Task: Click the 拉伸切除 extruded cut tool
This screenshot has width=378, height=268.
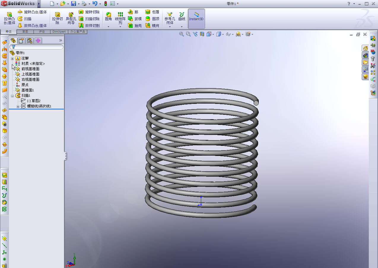Action: 58,18
